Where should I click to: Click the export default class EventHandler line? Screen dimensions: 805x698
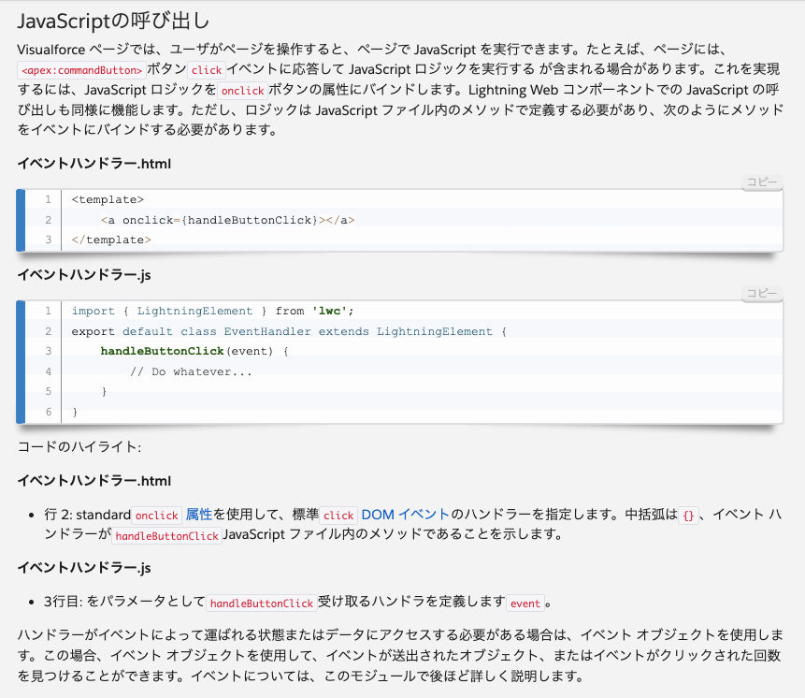[x=289, y=331]
